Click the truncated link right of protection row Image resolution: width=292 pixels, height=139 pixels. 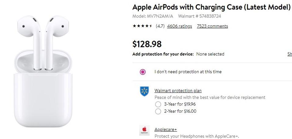pos(290,54)
